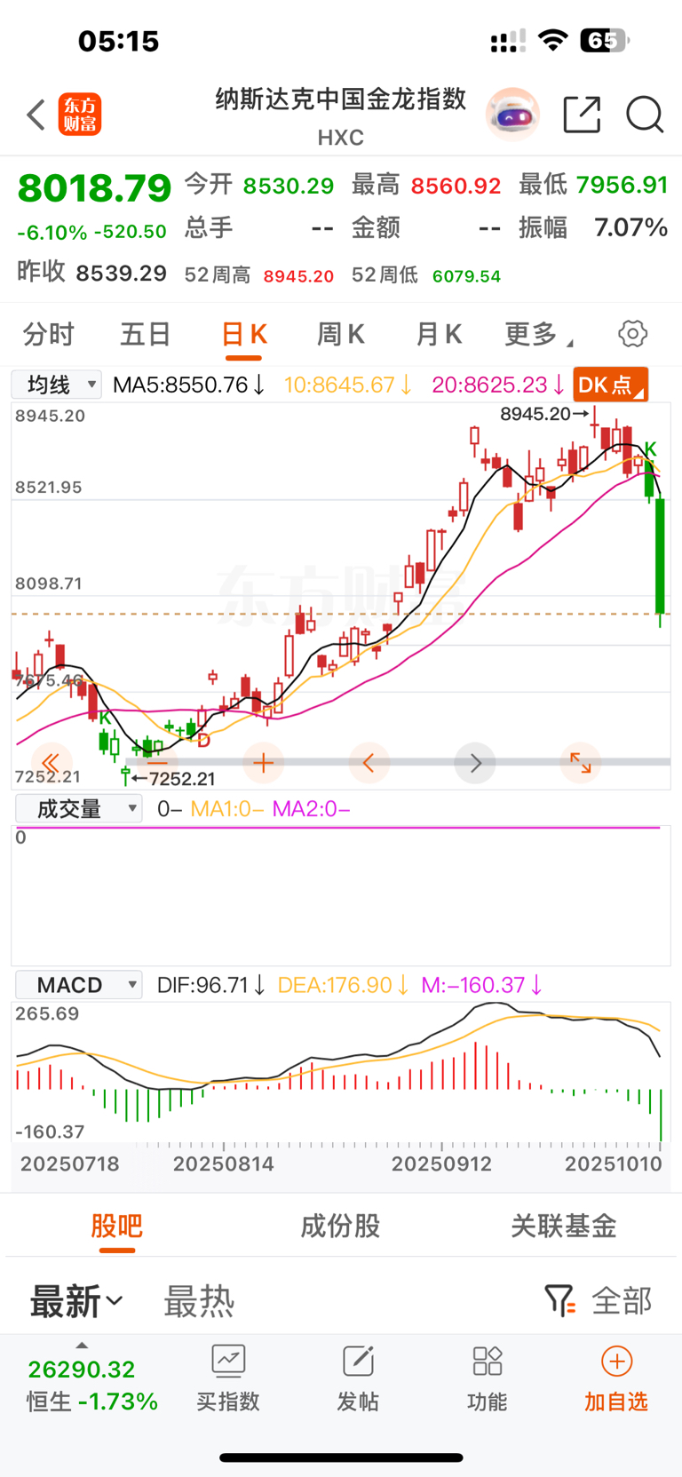Select the 日K chart tab

(x=243, y=334)
